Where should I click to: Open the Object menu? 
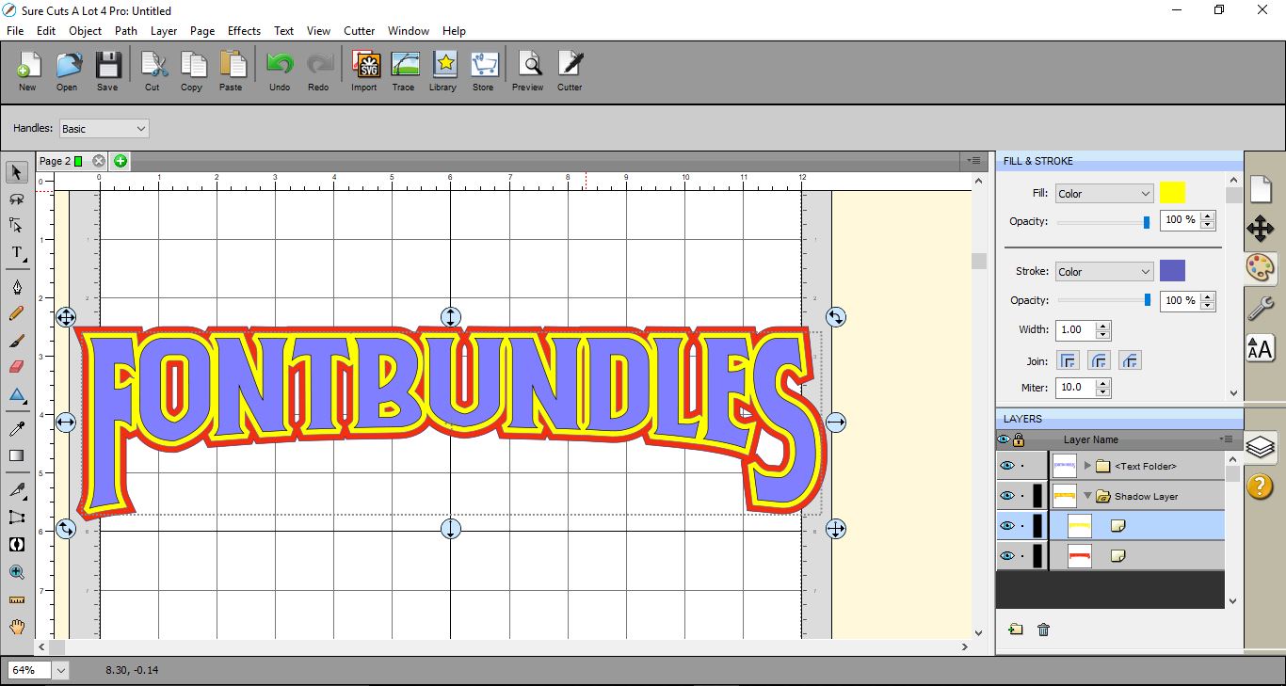point(85,31)
